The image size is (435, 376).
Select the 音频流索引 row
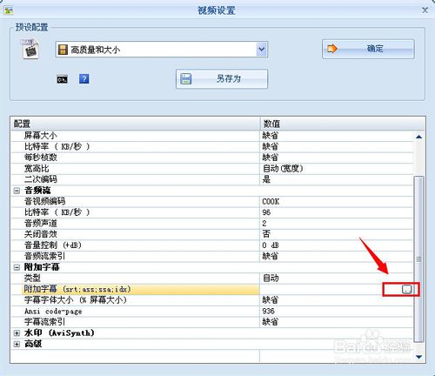(212, 256)
